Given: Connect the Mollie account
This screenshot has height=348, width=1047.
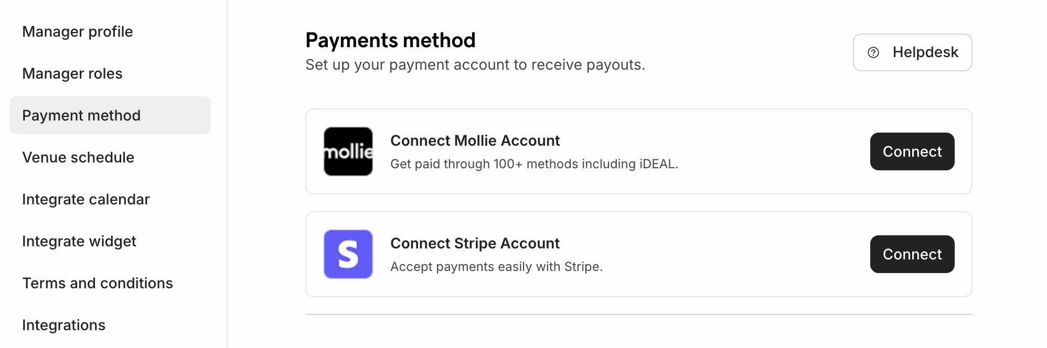Looking at the screenshot, I should point(912,151).
